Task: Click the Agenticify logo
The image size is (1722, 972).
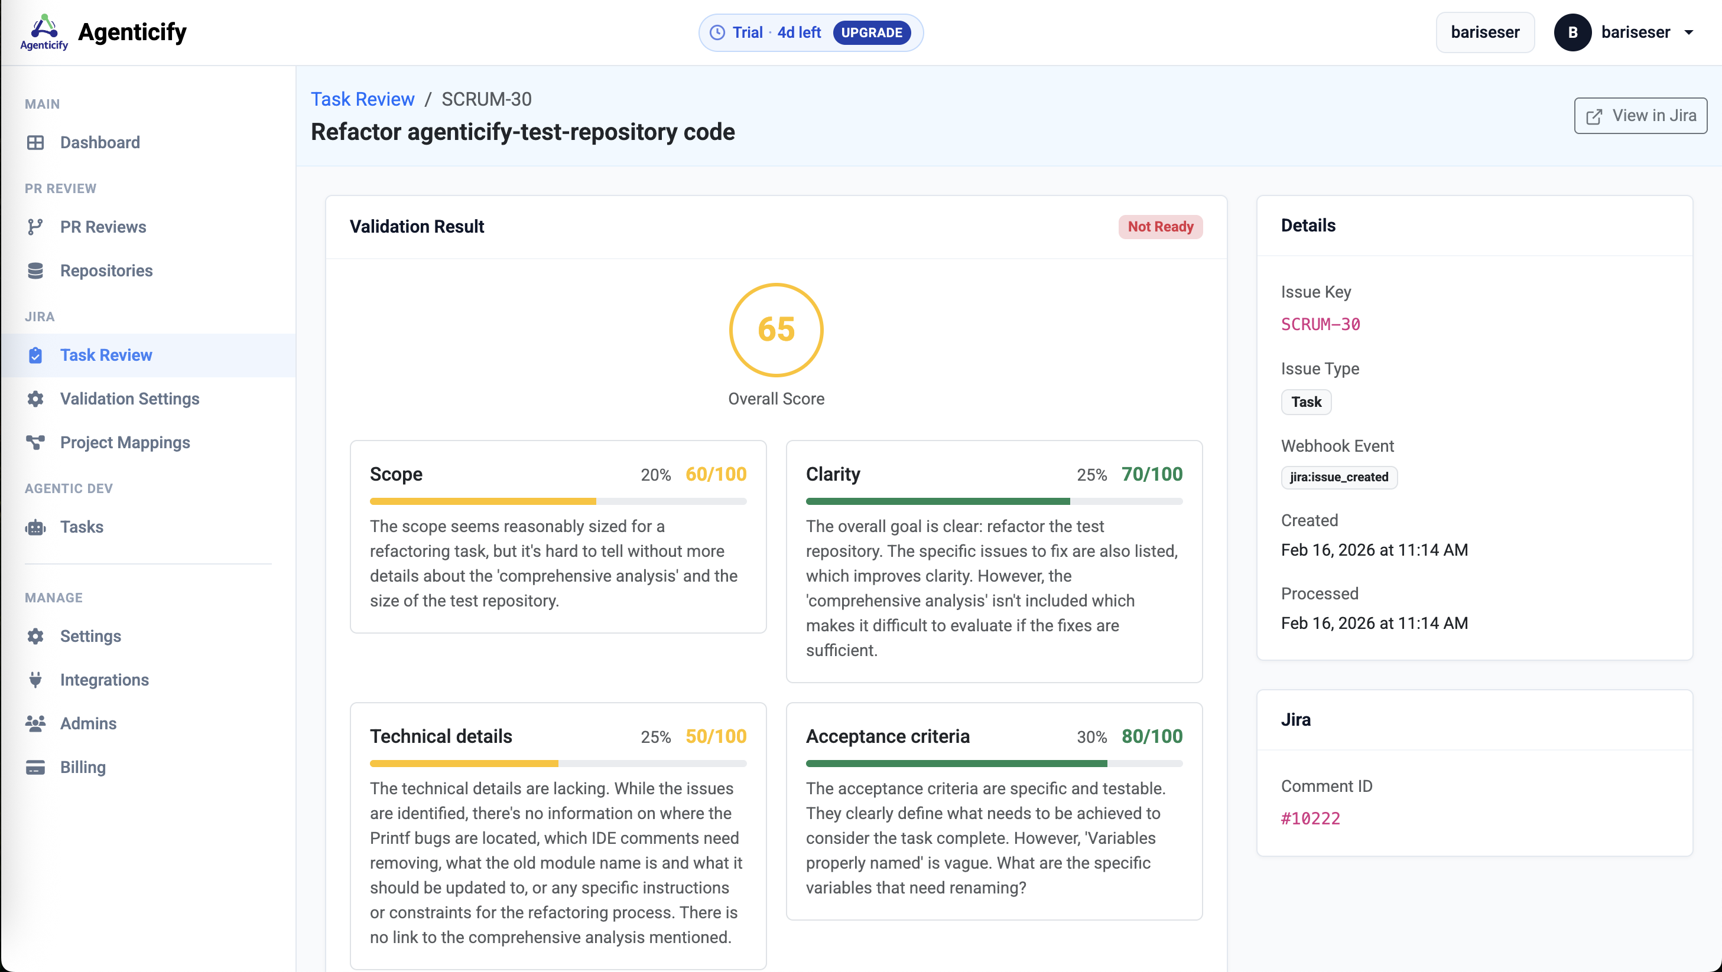Action: pos(43,31)
